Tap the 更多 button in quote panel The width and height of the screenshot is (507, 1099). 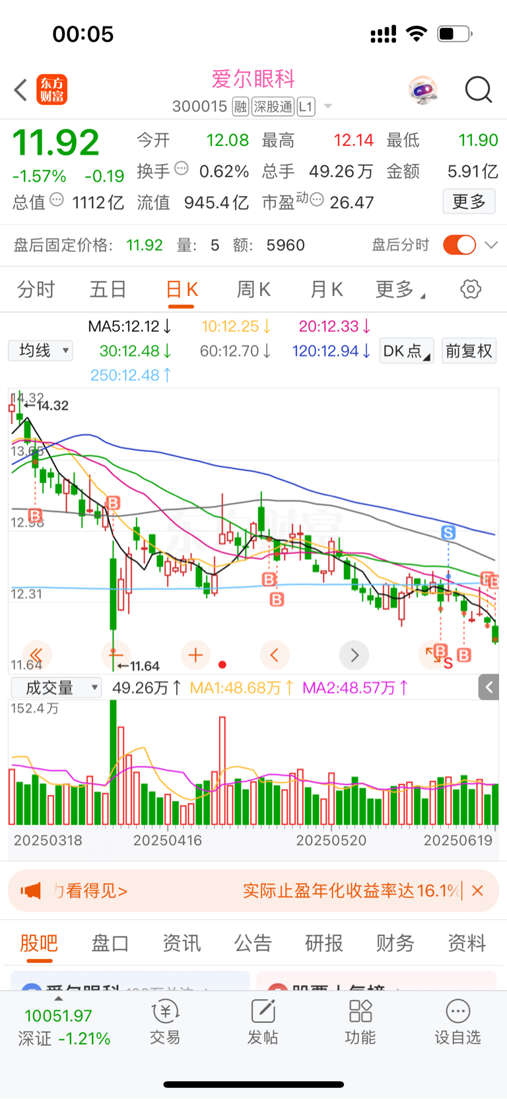(469, 202)
